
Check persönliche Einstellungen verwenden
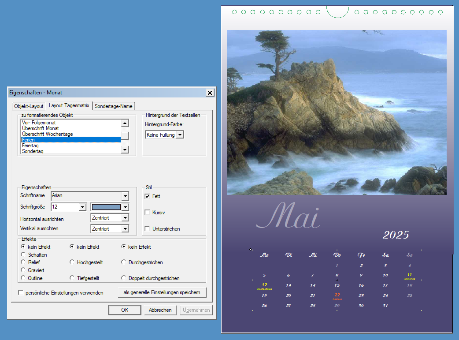point(21,293)
